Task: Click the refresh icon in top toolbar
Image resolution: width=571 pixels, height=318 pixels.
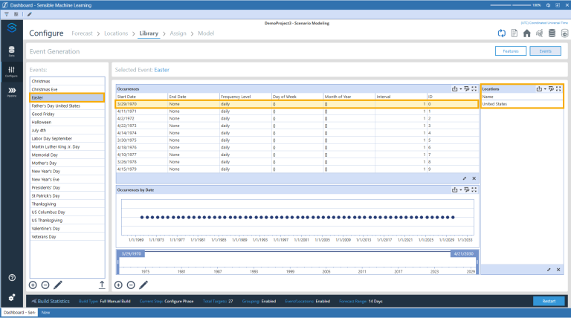Action: coord(502,33)
